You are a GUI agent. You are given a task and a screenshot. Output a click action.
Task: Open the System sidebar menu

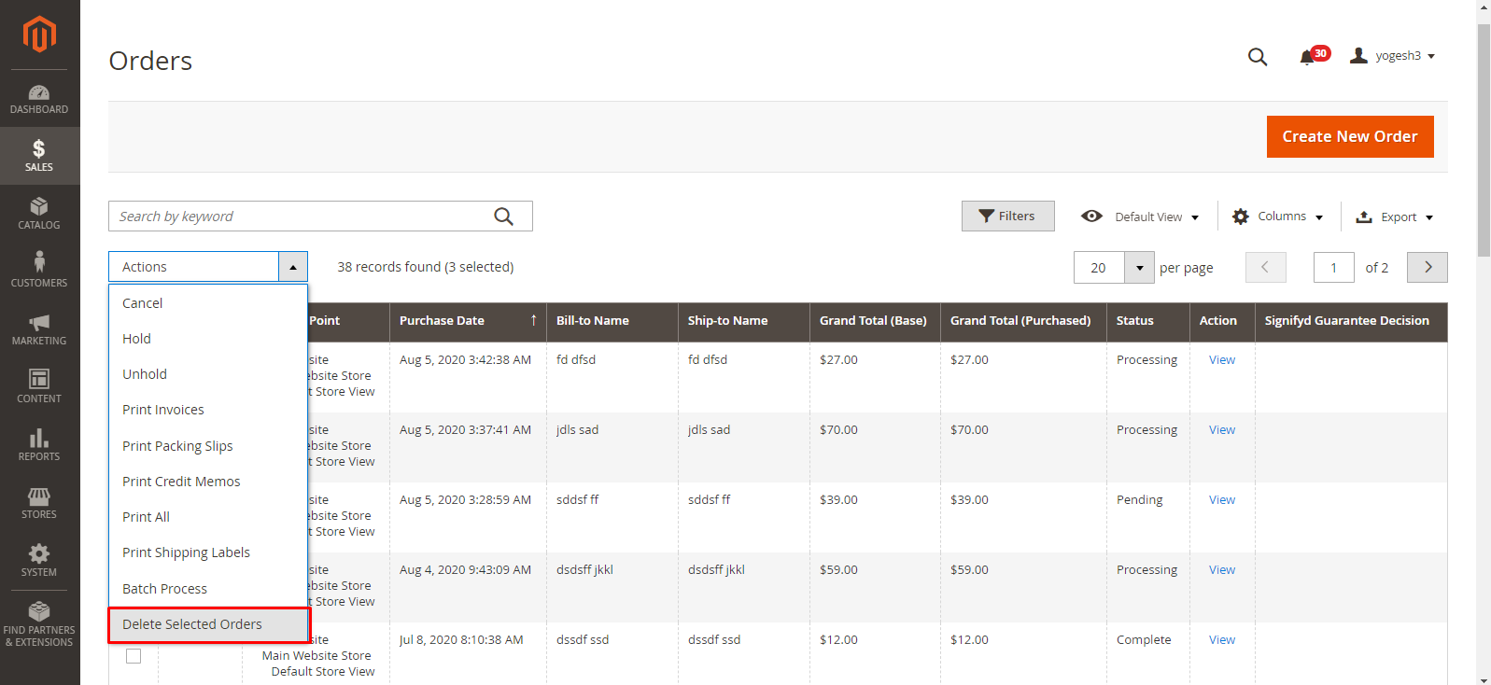coord(39,561)
